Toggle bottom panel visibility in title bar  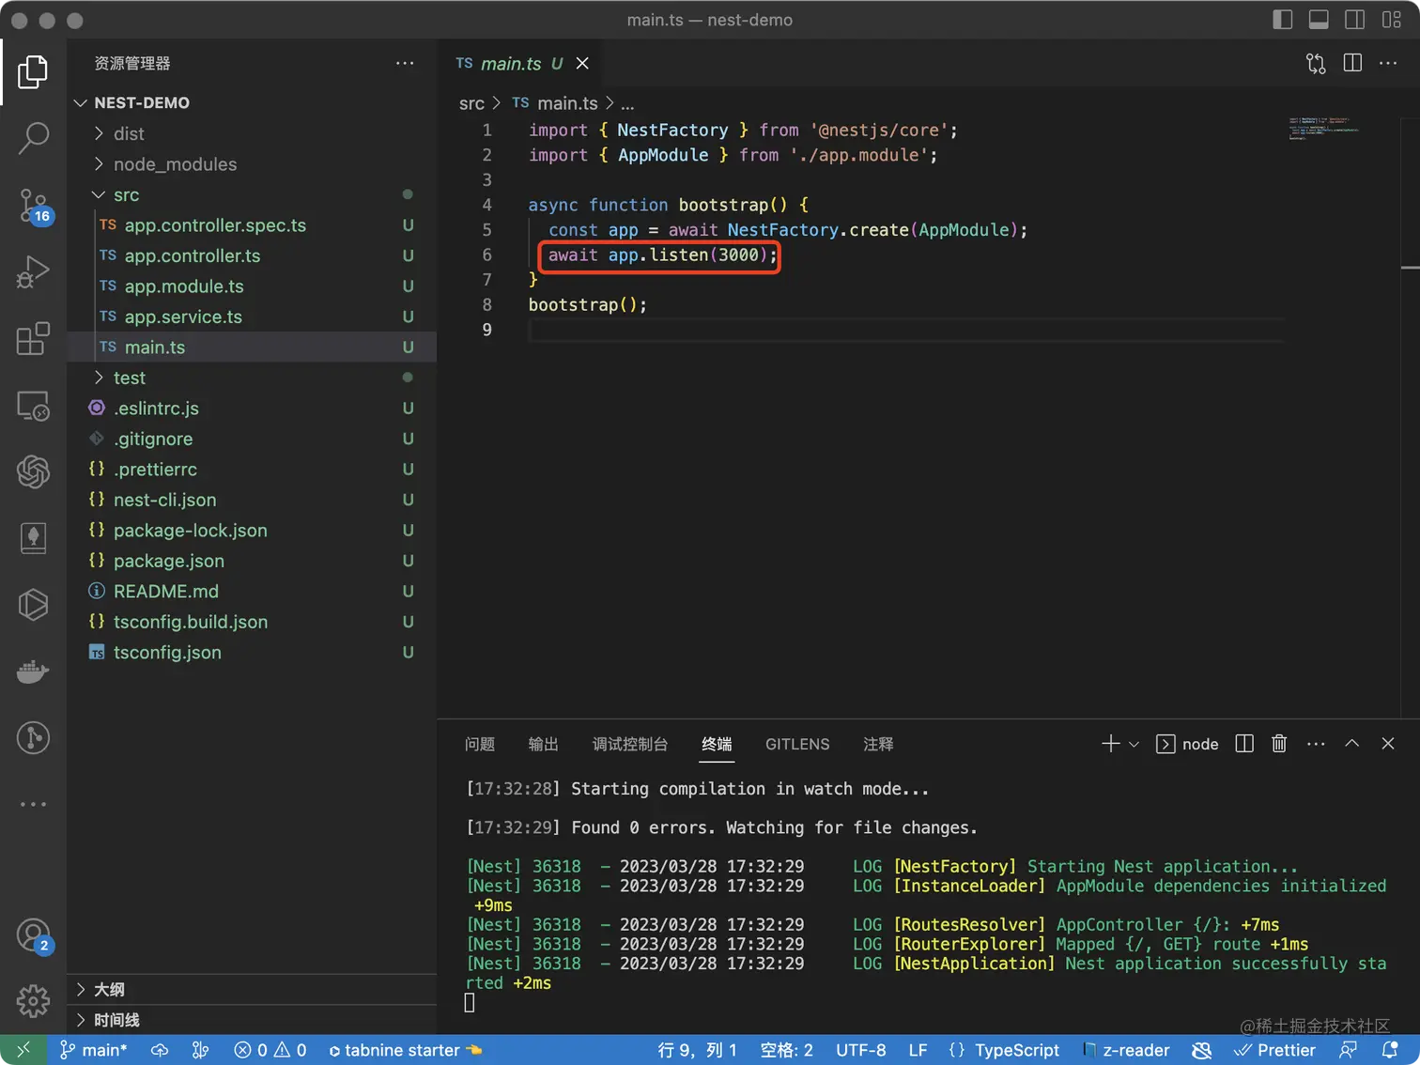[x=1319, y=20]
